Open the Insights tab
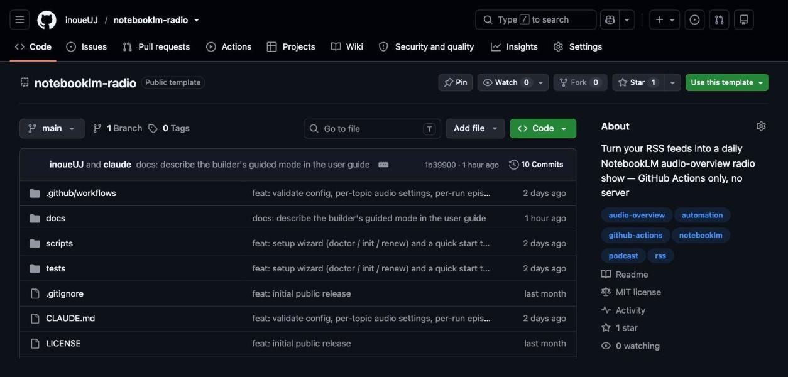Screen dimensions: 788x377 [x=515, y=46]
